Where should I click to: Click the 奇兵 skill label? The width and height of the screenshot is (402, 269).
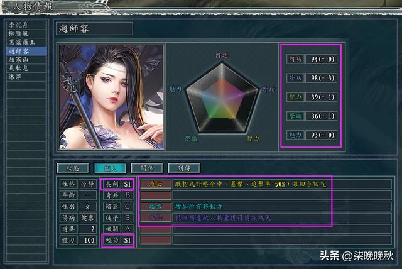[112, 195]
